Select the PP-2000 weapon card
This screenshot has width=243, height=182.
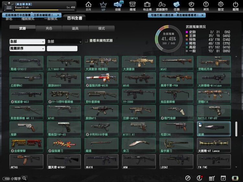click(x=139, y=96)
